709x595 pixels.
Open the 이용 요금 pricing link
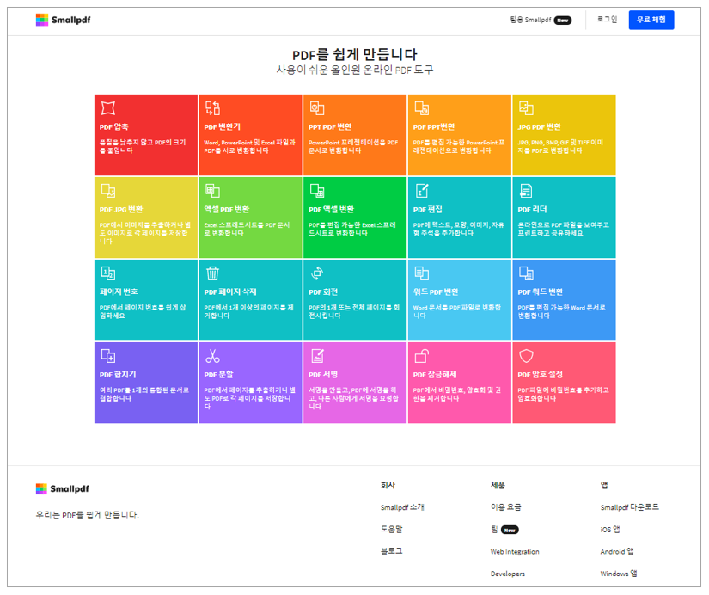click(506, 507)
